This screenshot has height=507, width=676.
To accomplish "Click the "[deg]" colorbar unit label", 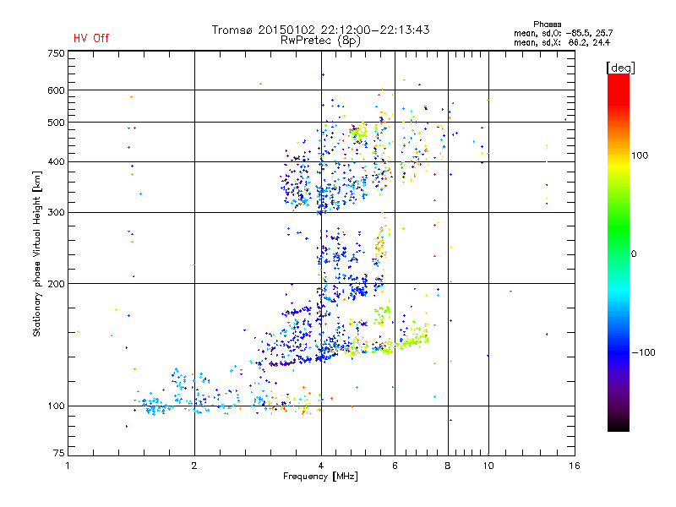I will coord(620,68).
